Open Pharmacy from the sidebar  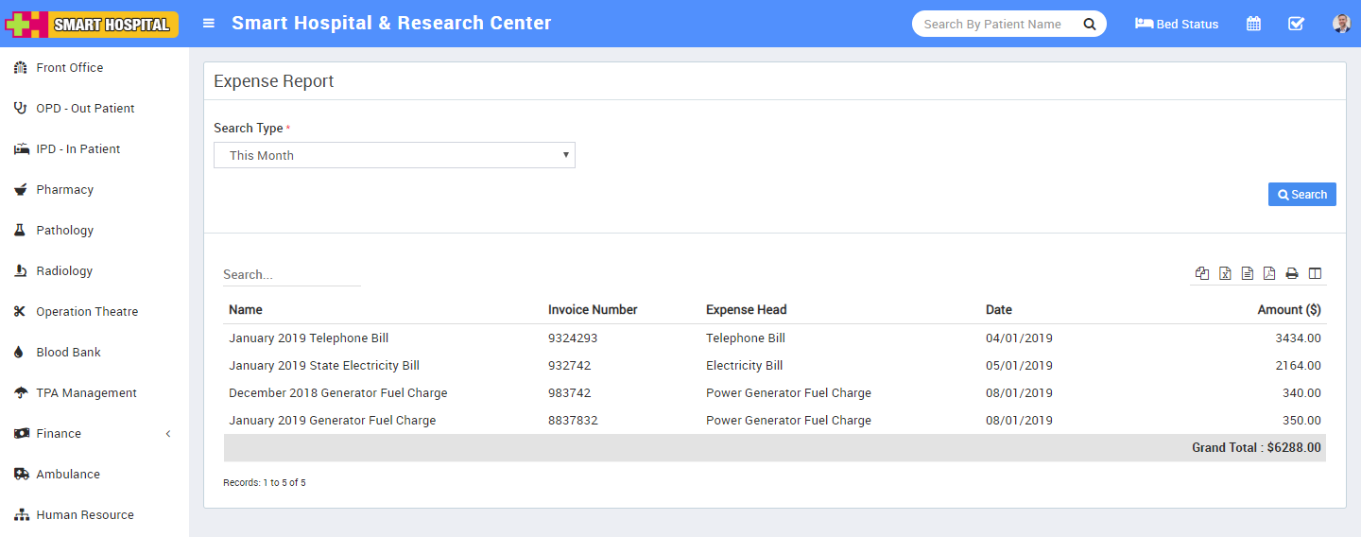pos(64,189)
